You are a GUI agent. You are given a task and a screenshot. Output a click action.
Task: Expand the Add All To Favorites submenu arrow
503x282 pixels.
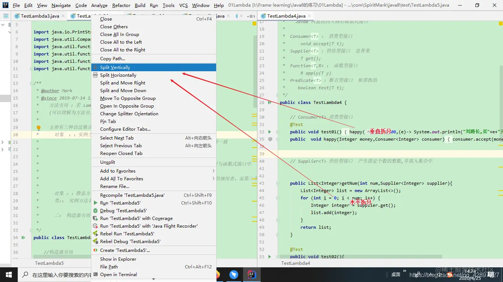coord(213,179)
